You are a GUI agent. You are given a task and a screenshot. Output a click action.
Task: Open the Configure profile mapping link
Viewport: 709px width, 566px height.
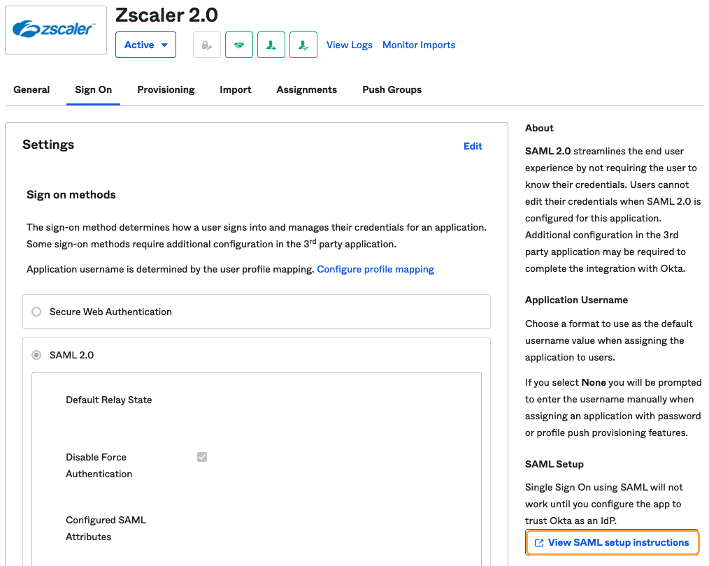click(375, 269)
